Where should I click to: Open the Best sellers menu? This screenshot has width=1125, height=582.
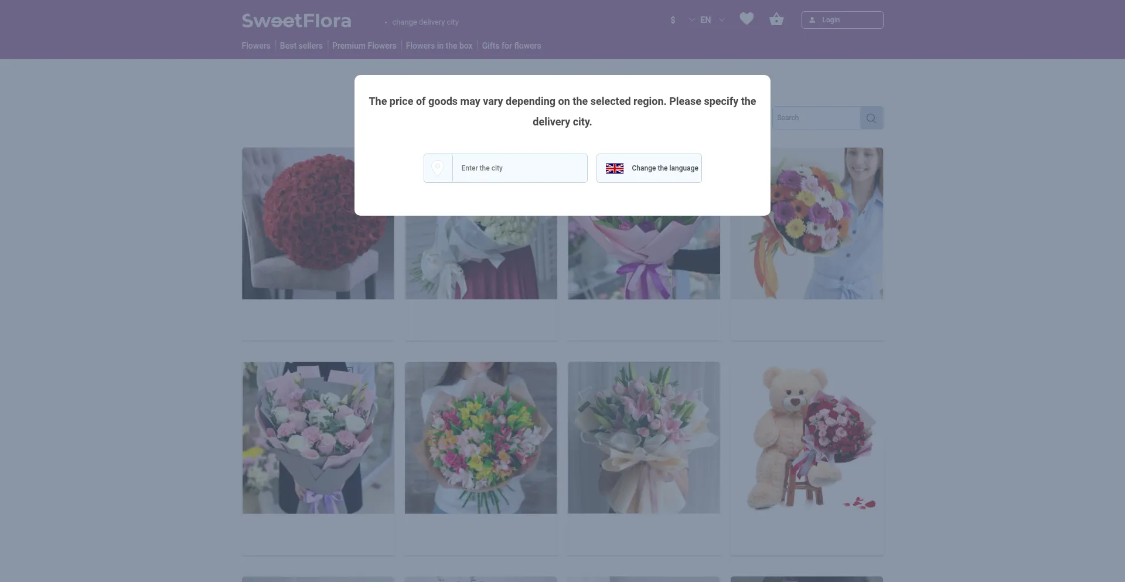click(x=301, y=46)
